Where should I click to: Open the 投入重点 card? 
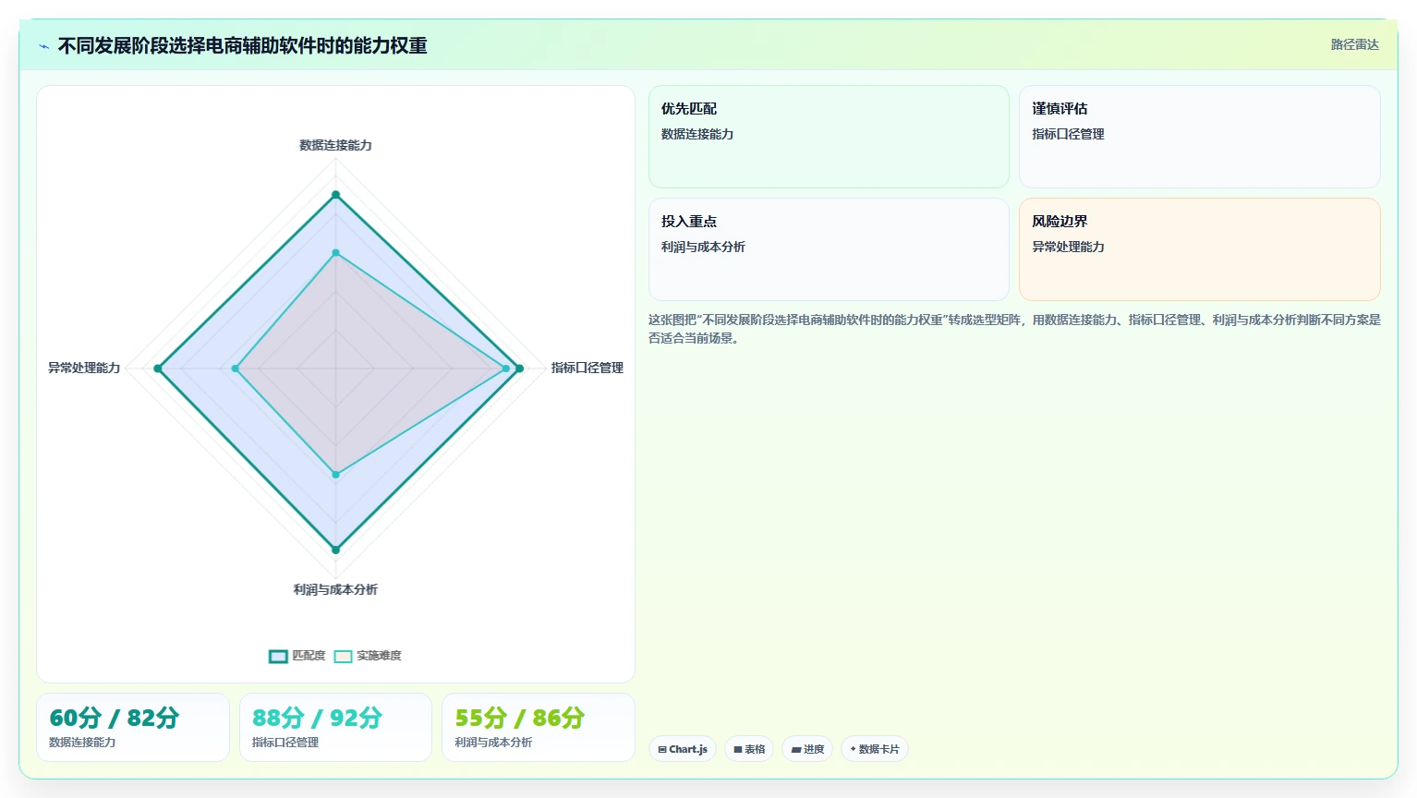tap(829, 249)
